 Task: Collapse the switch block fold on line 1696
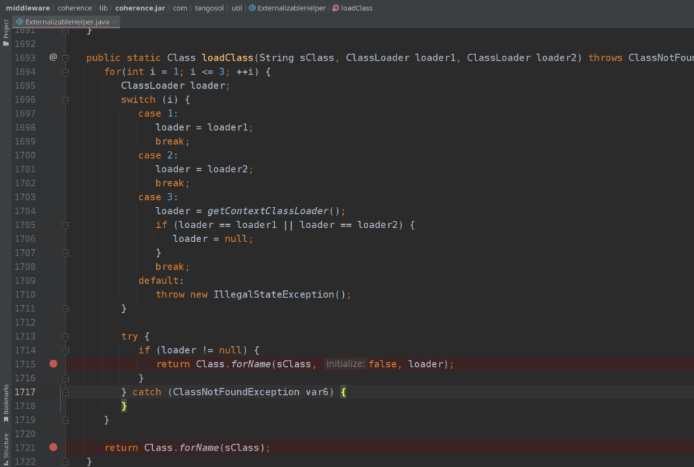click(x=66, y=100)
